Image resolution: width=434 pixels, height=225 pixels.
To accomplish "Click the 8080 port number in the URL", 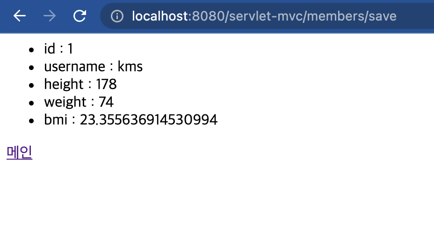I will click(x=208, y=16).
